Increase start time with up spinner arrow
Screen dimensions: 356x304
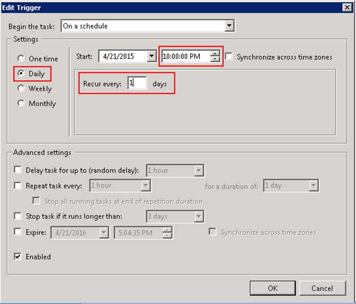215,54
